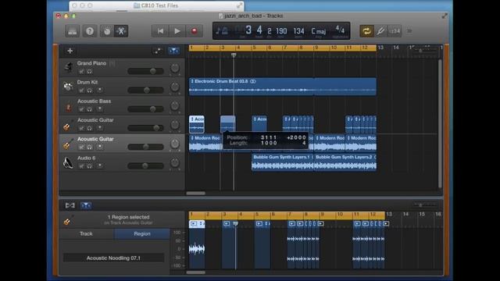The width and height of the screenshot is (500, 281).
Task: Enable input monitoring on Audio 6 track
Action: pos(100,165)
